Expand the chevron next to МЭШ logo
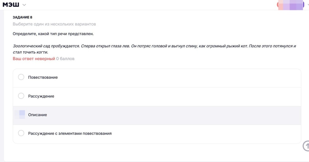This screenshot has height=162, width=309. click(24, 5)
